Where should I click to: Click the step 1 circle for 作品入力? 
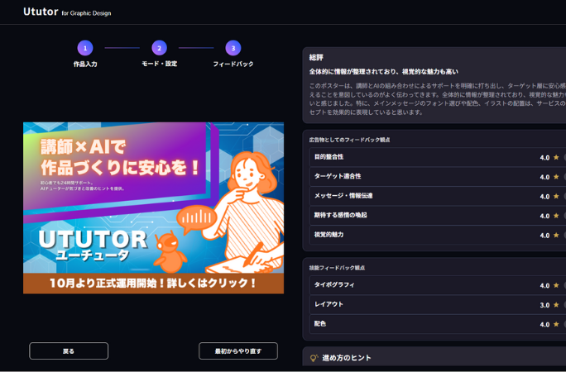pos(85,48)
